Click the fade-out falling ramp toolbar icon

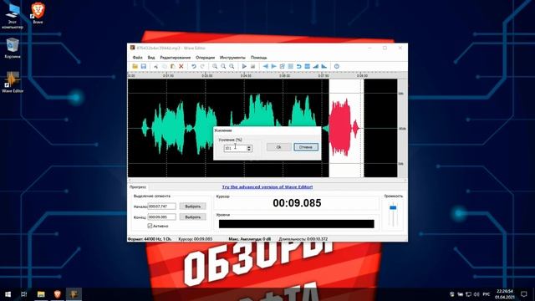[x=324, y=66]
